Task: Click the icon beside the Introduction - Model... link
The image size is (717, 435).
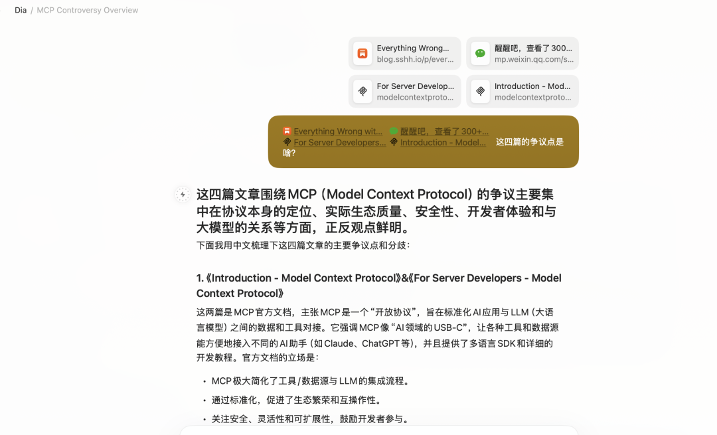Action: point(393,142)
